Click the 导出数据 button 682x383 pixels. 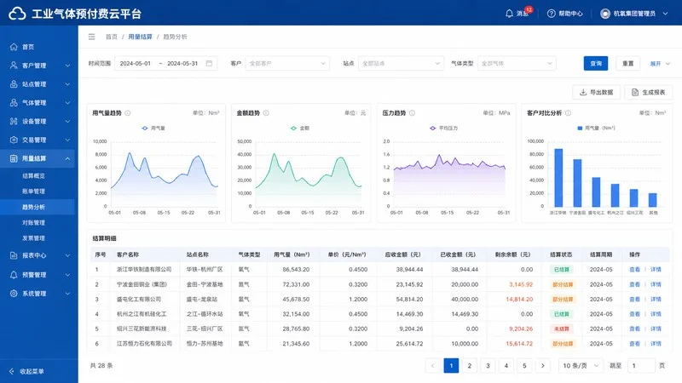point(596,92)
